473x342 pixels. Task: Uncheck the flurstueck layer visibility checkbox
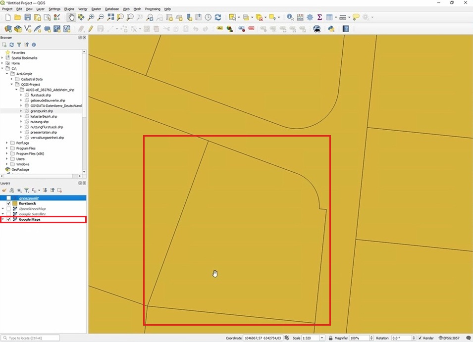click(x=8, y=203)
